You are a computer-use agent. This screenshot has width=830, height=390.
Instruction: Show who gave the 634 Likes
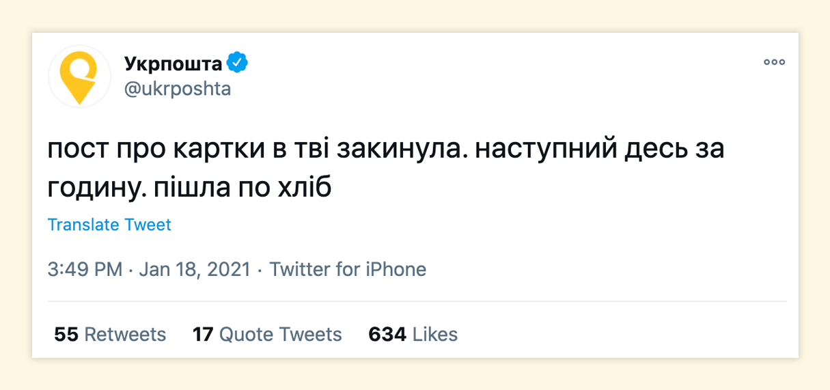413,334
